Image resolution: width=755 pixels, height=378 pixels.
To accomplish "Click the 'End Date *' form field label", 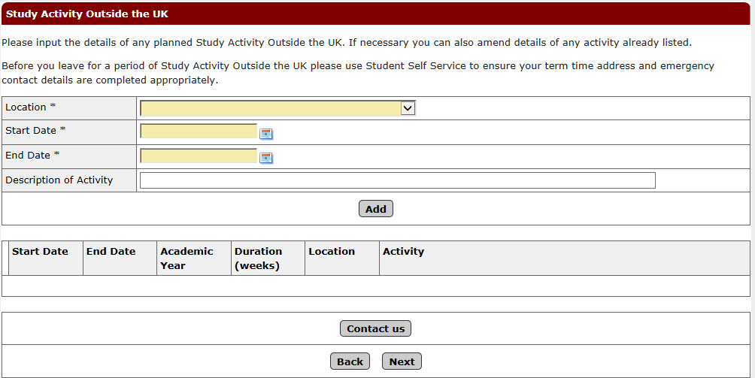I will pos(32,156).
